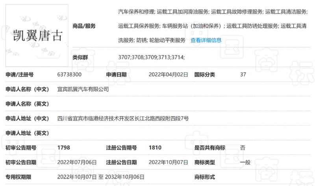This screenshot has height=186, width=315.
Task: Click the 申请日期 label
Action: pos(116,75)
